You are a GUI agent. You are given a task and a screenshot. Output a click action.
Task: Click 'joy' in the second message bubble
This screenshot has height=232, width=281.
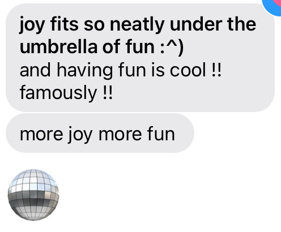pos(80,135)
